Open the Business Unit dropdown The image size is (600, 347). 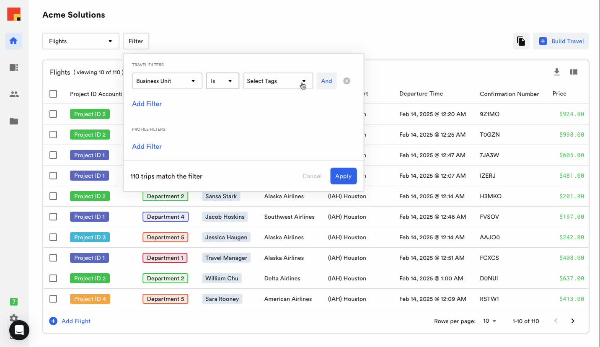point(167,81)
